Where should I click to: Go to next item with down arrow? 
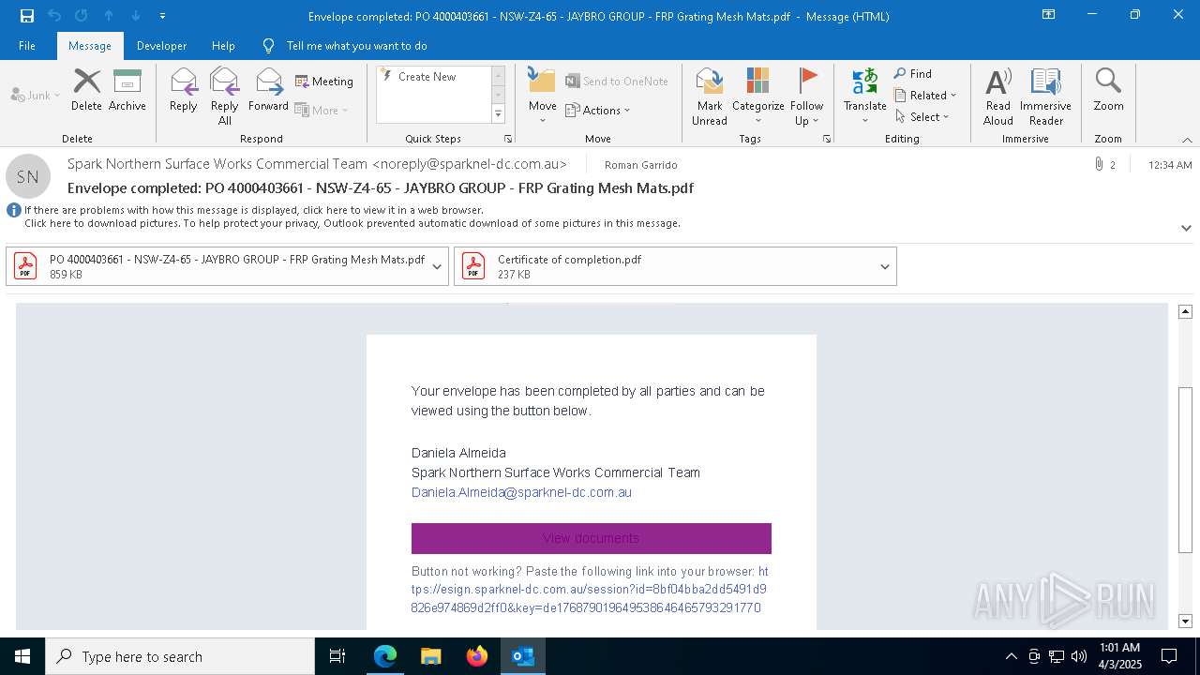coord(136,16)
